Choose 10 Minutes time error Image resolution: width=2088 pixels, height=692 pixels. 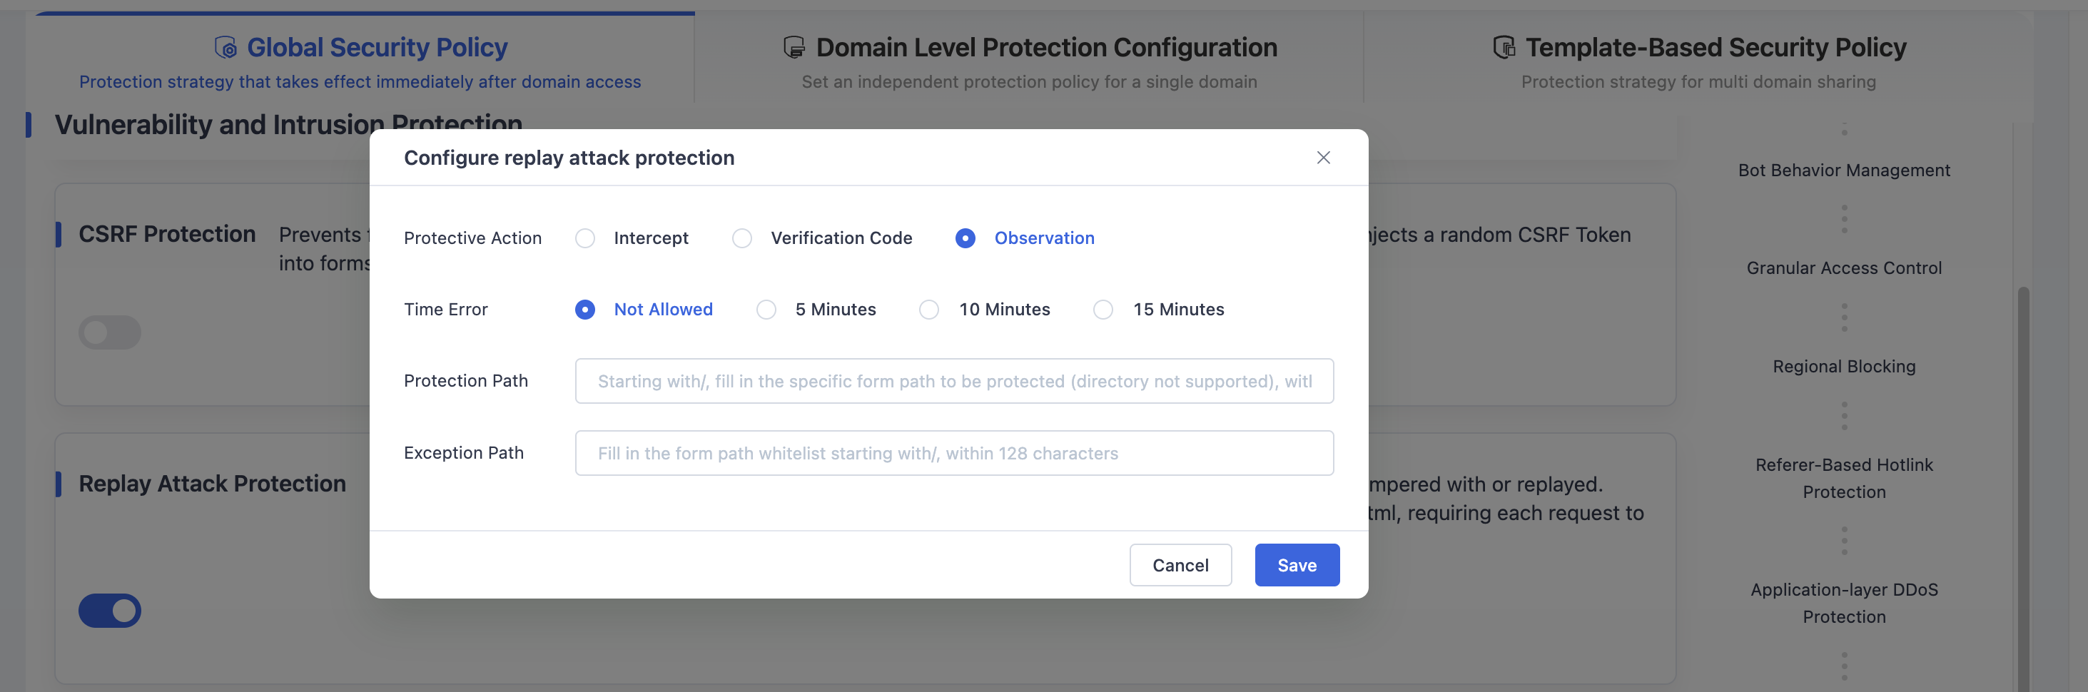[929, 310]
